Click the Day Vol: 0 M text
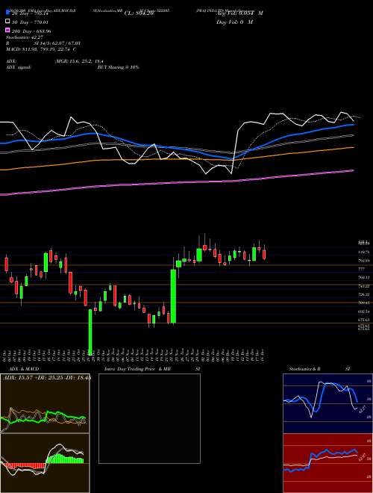The height and width of the screenshot is (493, 373). (234, 22)
